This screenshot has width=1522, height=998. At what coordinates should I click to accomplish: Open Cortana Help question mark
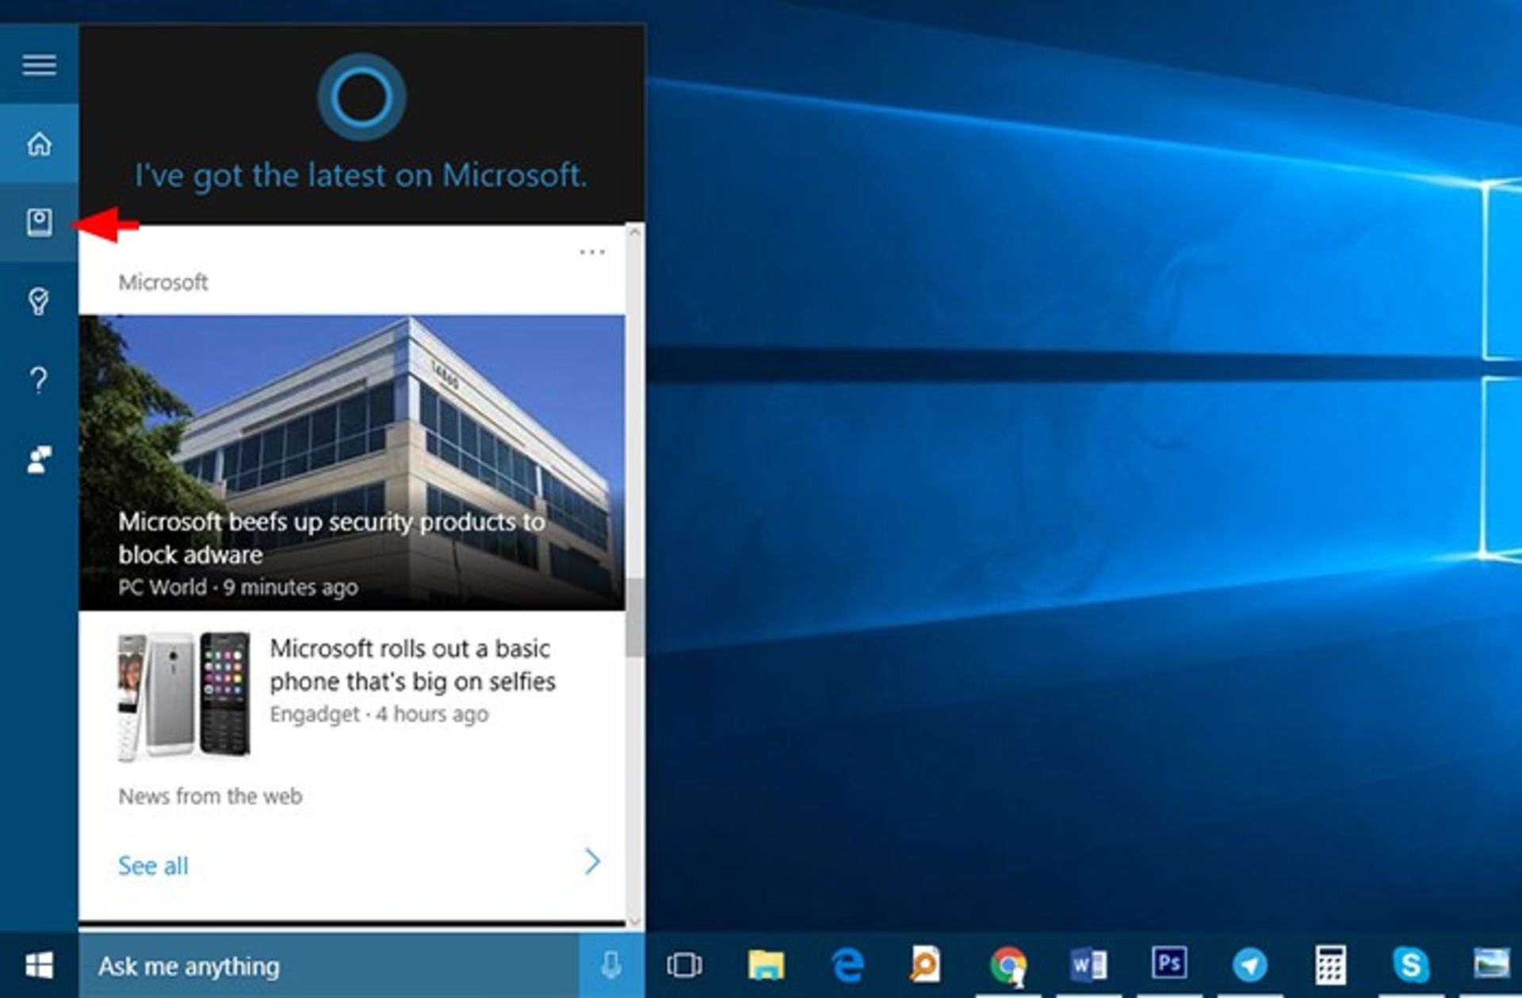pyautogui.click(x=39, y=380)
